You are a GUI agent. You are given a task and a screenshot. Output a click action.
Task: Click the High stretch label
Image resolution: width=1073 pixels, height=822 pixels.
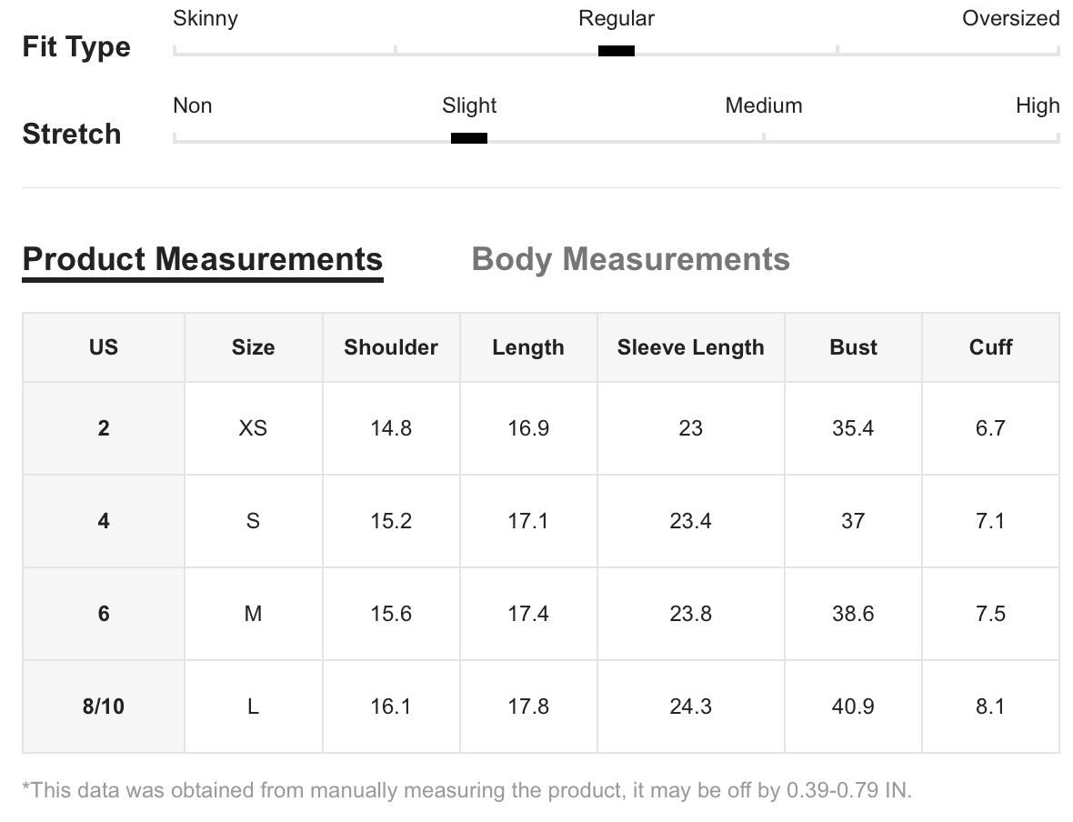coord(1038,105)
